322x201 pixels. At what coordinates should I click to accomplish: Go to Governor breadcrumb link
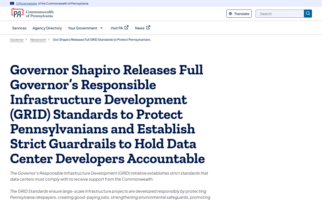click(17, 40)
